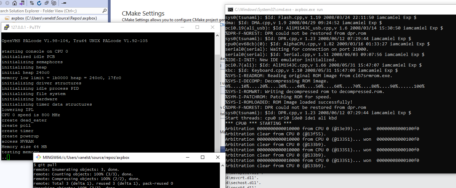Click MINGW64 title path text
This screenshot has height=188, width=456.
point(87,158)
